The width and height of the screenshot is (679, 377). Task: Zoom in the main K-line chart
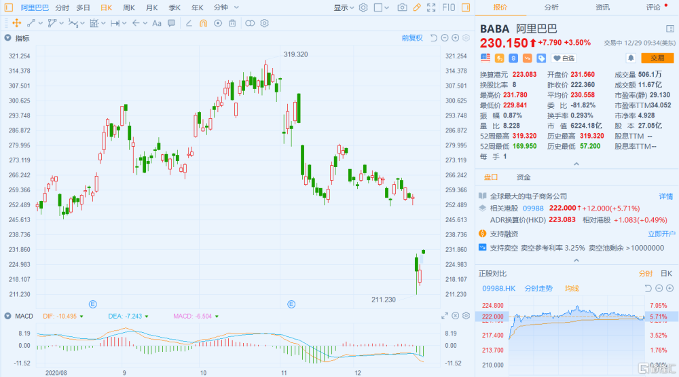pos(456,38)
